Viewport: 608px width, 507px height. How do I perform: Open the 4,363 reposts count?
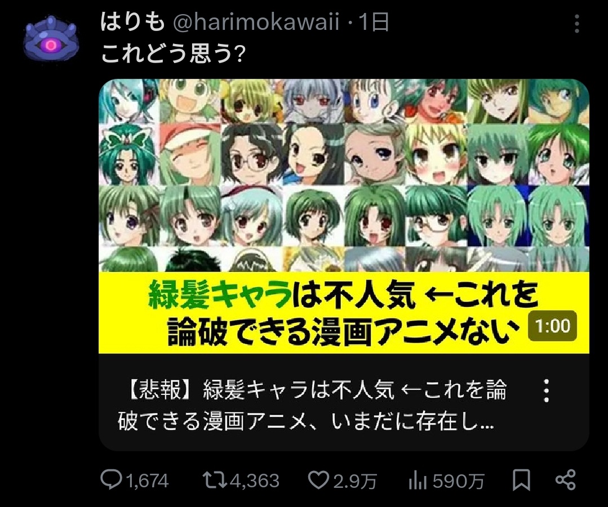point(254,481)
